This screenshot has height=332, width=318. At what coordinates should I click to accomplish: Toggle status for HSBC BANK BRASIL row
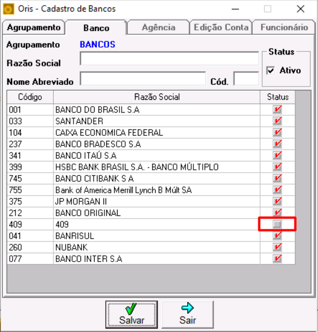coord(277,167)
